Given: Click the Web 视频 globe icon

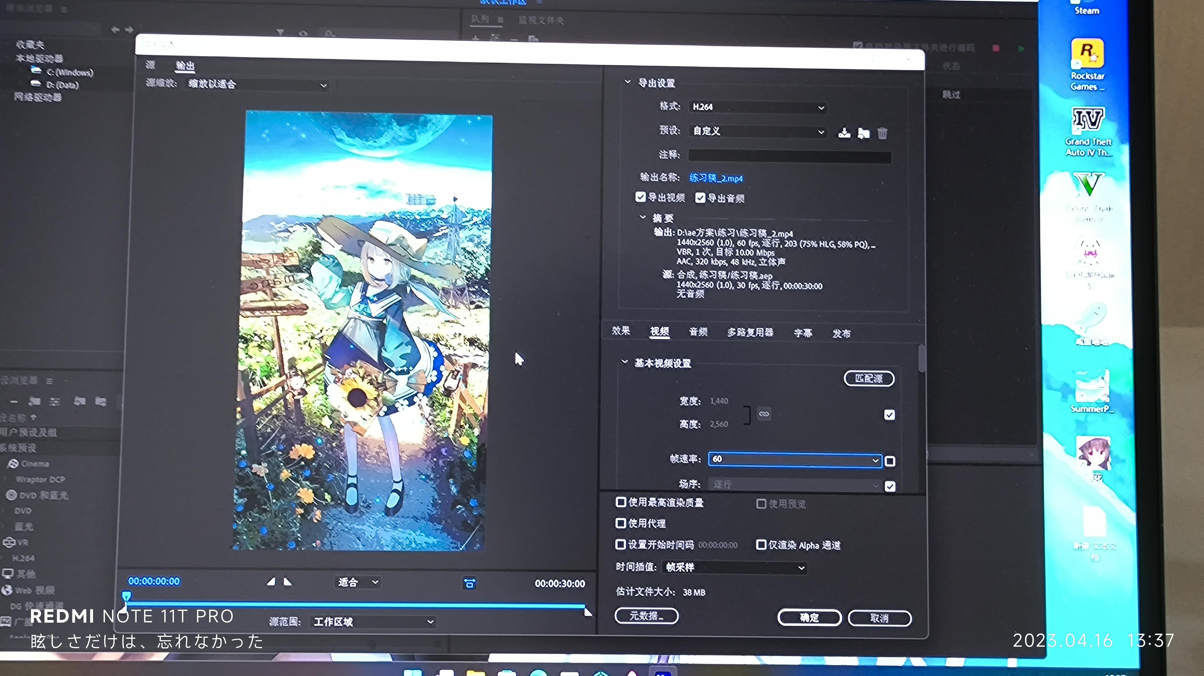Looking at the screenshot, I should (x=7, y=590).
